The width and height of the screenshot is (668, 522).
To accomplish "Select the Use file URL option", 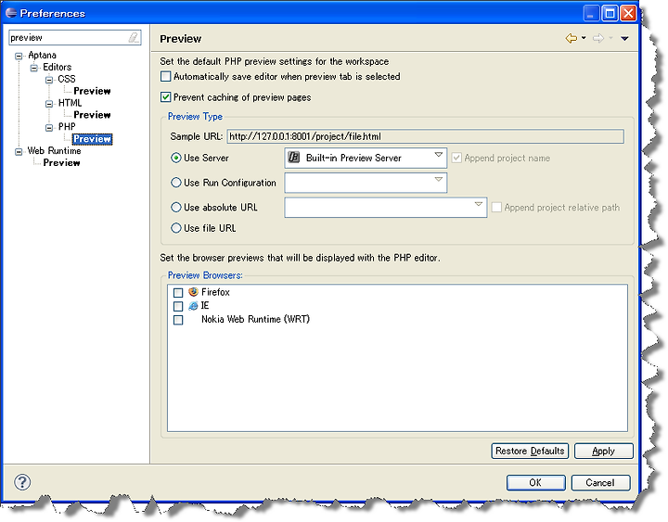I will pos(175,228).
